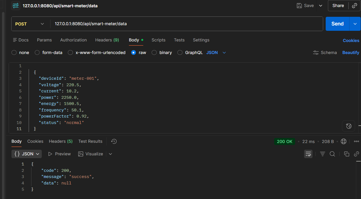Click the AI assistant icon in editor
This screenshot has width=361, height=199.
(349, 126)
